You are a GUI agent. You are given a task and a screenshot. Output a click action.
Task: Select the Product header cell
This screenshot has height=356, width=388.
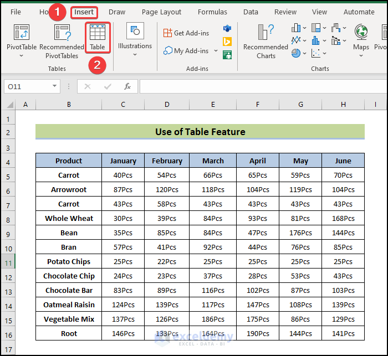point(69,161)
